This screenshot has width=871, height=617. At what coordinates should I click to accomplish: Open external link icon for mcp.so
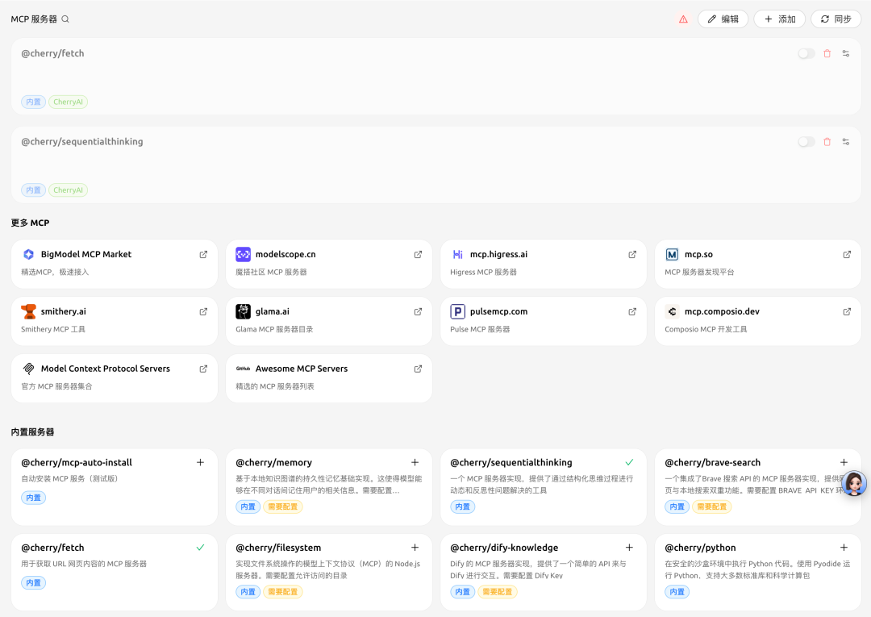click(847, 254)
